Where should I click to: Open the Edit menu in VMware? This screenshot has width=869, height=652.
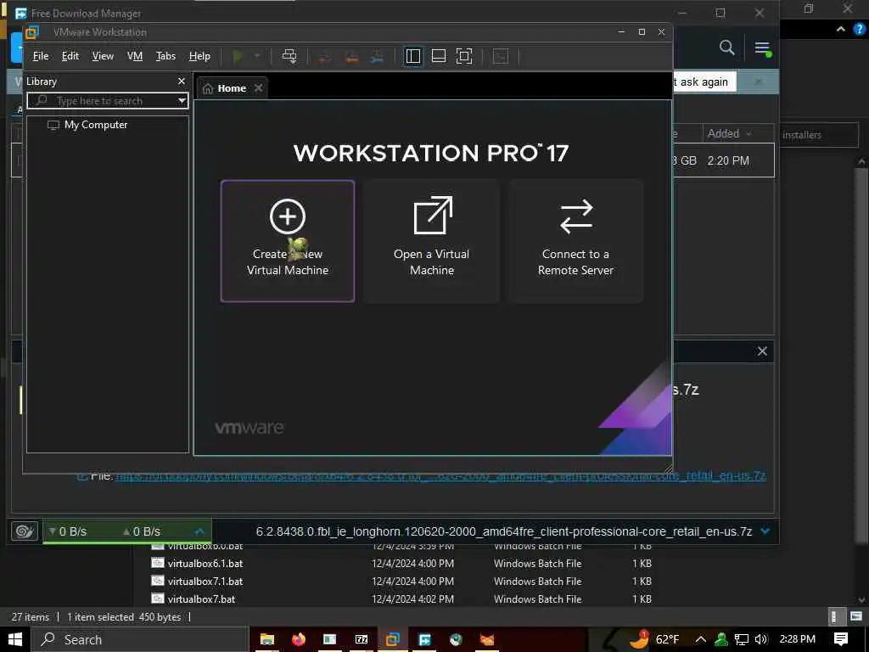pos(70,56)
